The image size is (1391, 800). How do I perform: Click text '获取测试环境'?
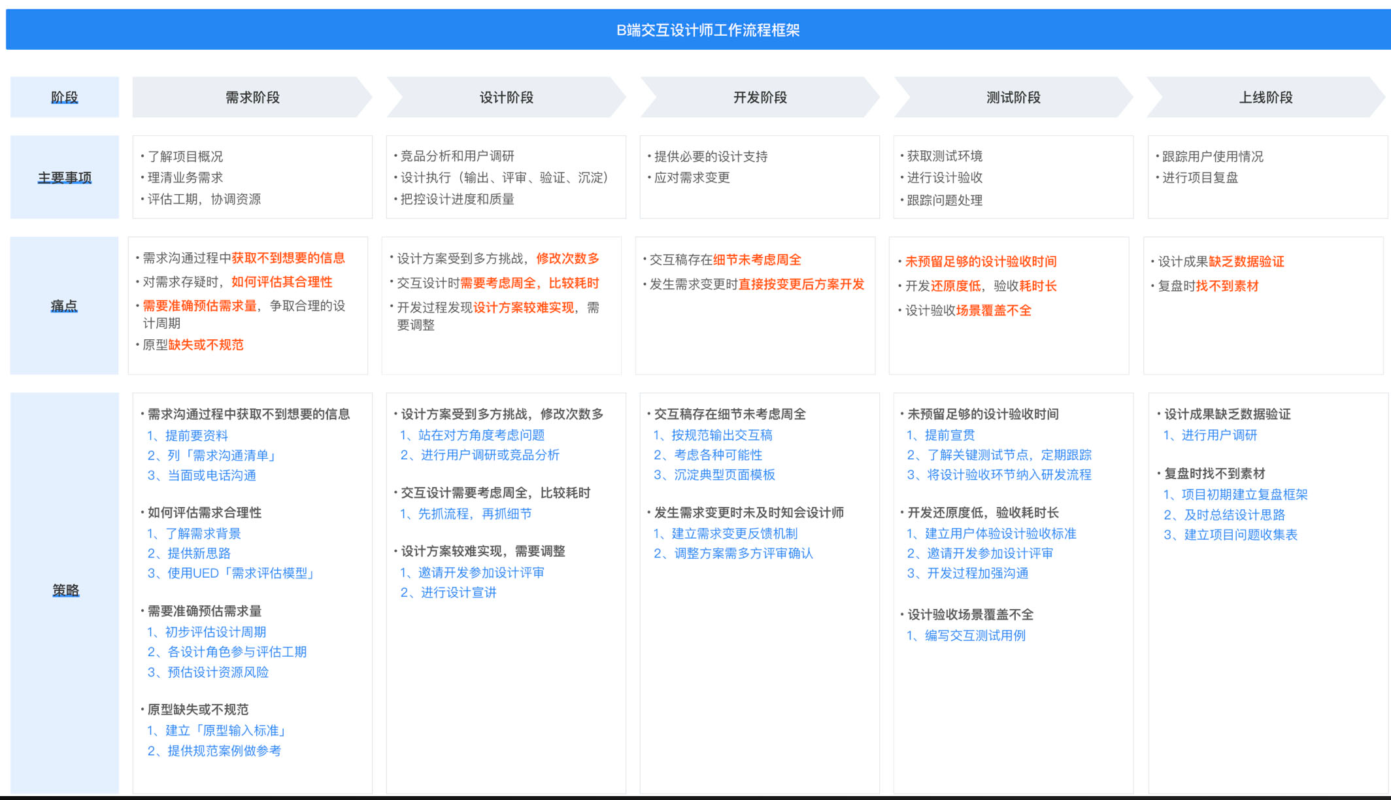(x=945, y=156)
